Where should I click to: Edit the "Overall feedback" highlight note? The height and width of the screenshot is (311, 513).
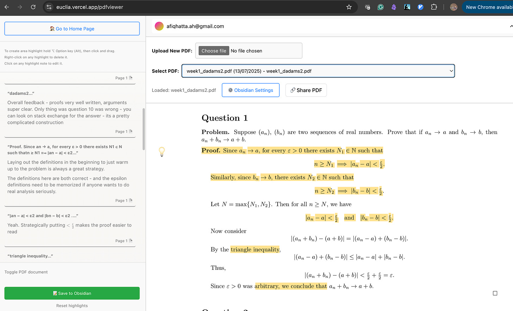(69, 112)
